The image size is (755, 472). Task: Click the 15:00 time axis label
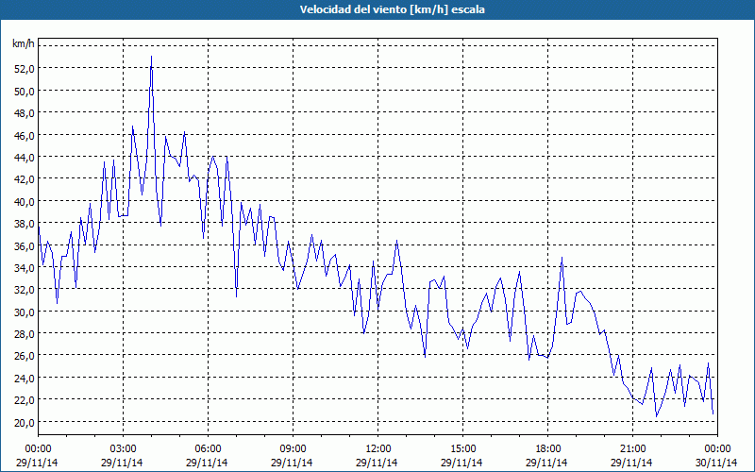click(x=462, y=449)
